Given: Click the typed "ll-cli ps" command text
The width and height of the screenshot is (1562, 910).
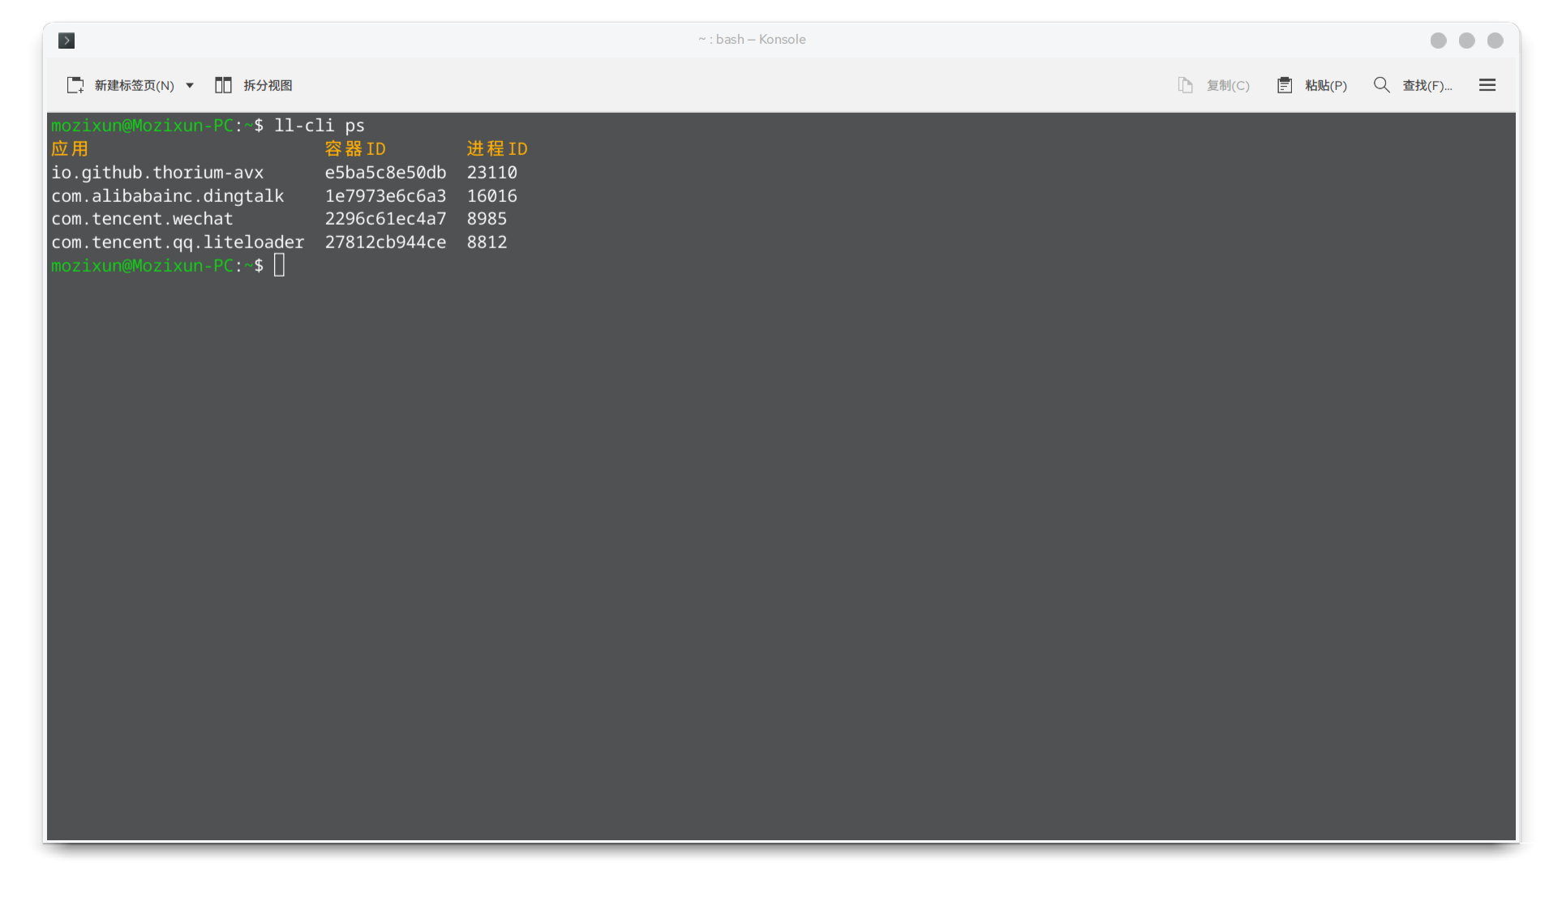Looking at the screenshot, I should pyautogui.click(x=320, y=126).
